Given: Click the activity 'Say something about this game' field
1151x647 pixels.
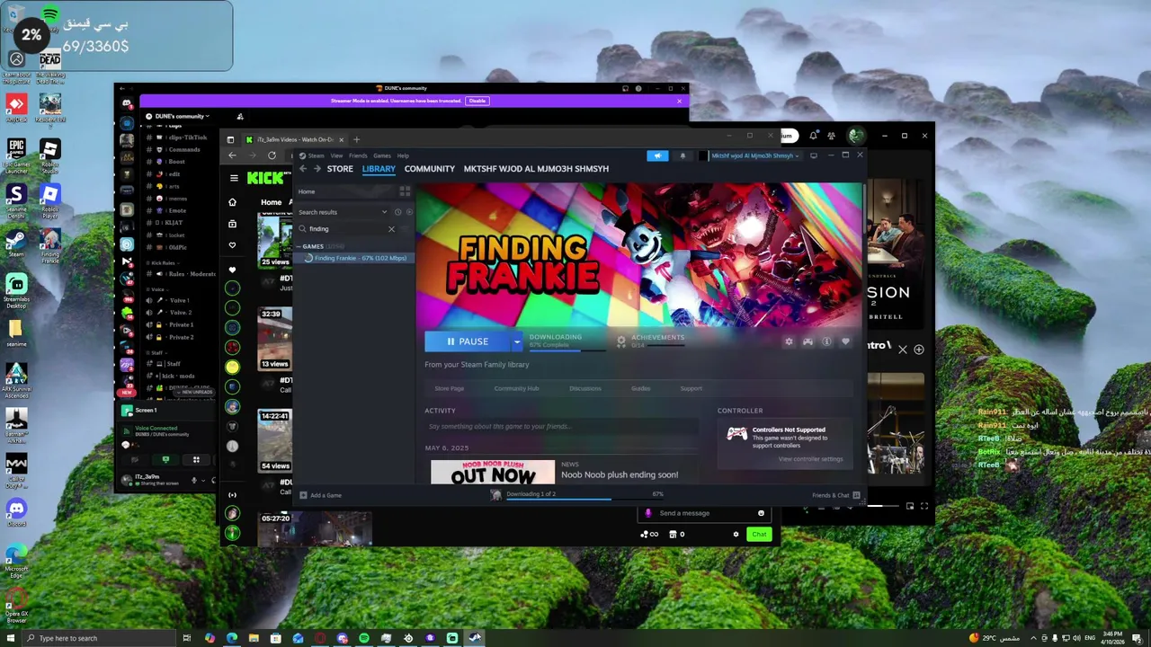Looking at the screenshot, I should tap(561, 426).
